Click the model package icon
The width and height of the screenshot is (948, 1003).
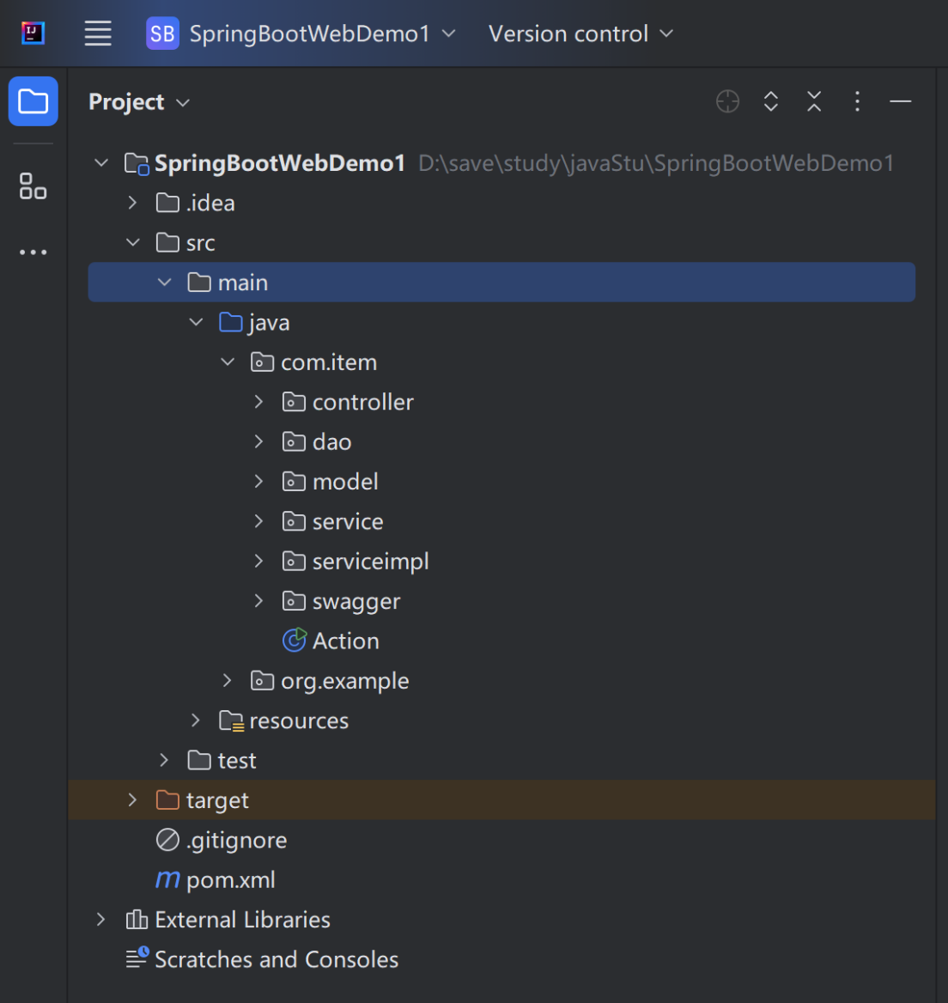(294, 482)
